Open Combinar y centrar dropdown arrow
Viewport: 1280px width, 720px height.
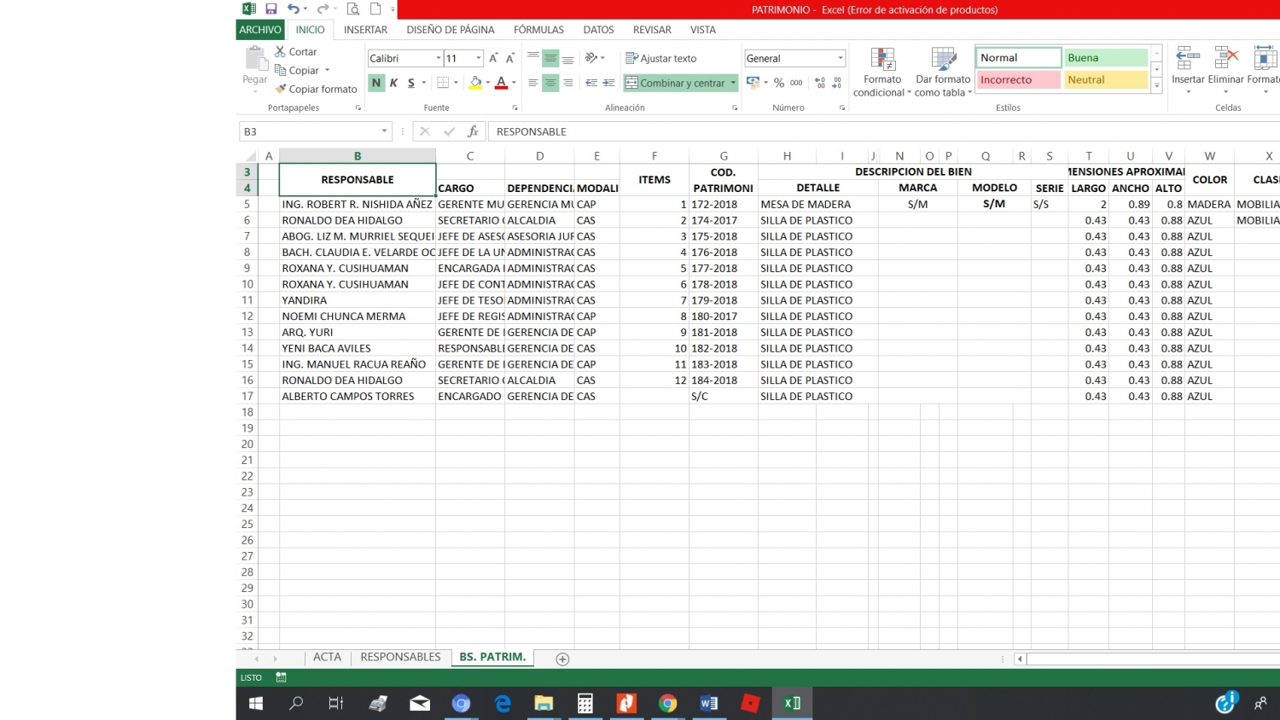tap(733, 83)
